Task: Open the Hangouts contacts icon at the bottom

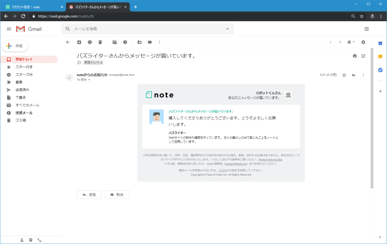Action: (x=22, y=240)
